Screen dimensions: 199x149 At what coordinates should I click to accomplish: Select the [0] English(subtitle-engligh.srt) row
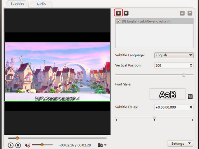tap(154, 21)
